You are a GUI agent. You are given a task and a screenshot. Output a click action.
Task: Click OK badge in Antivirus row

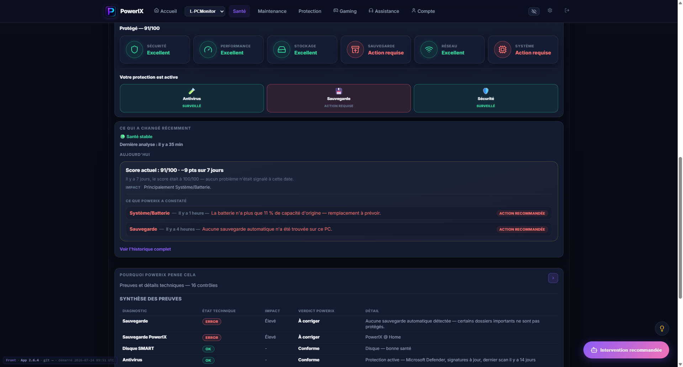(x=208, y=361)
